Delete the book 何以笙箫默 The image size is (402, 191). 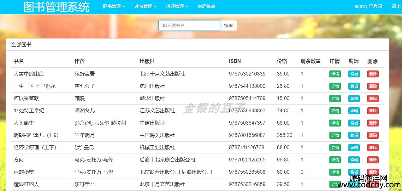click(x=373, y=98)
